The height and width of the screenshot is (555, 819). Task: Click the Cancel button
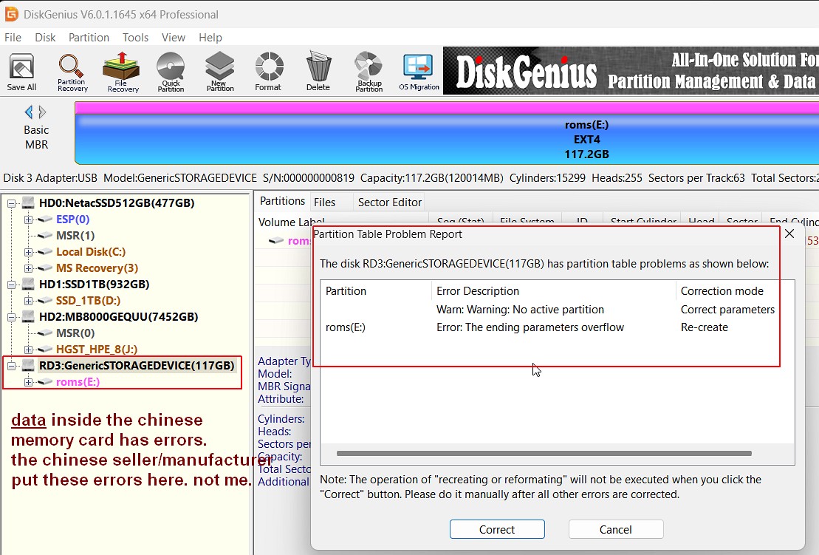pyautogui.click(x=616, y=529)
